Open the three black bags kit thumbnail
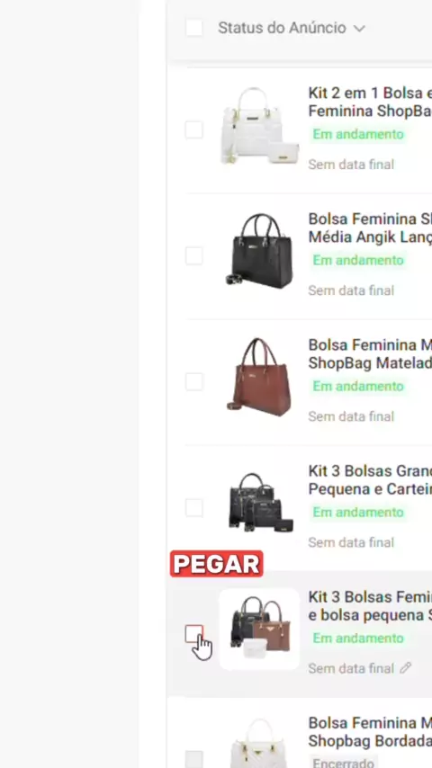 [259, 503]
